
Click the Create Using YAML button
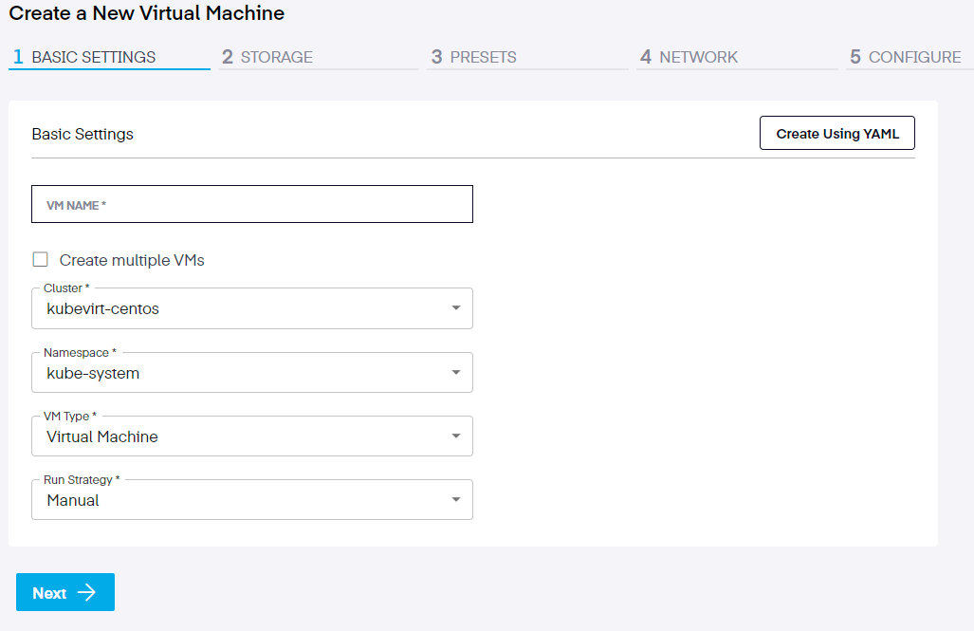(836, 134)
